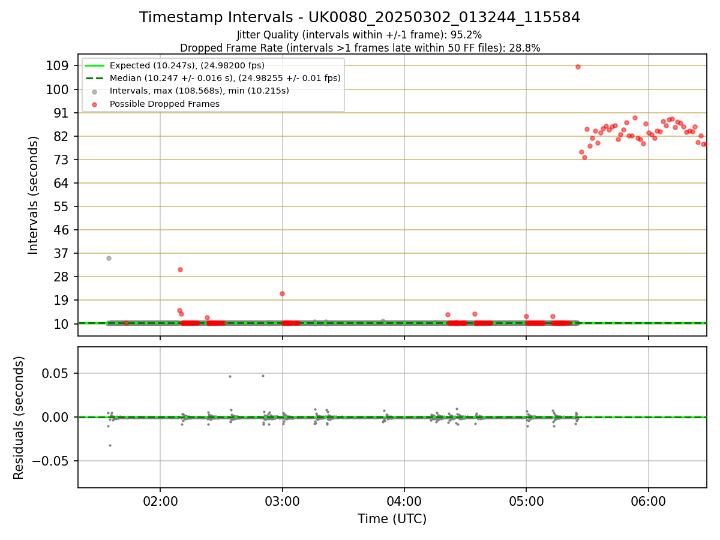The height and width of the screenshot is (540, 720).
Task: Click the 109 y-axis tick label
Action: pyautogui.click(x=58, y=65)
